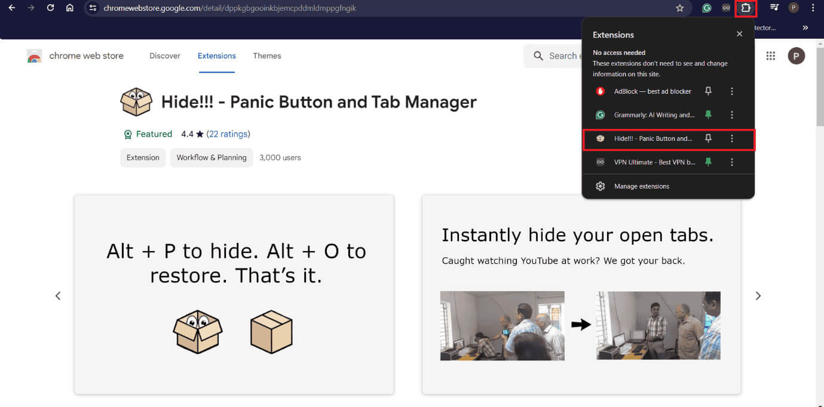
Task: Select VPN Ultimate - Best VPN entry
Action: pyautogui.click(x=655, y=162)
